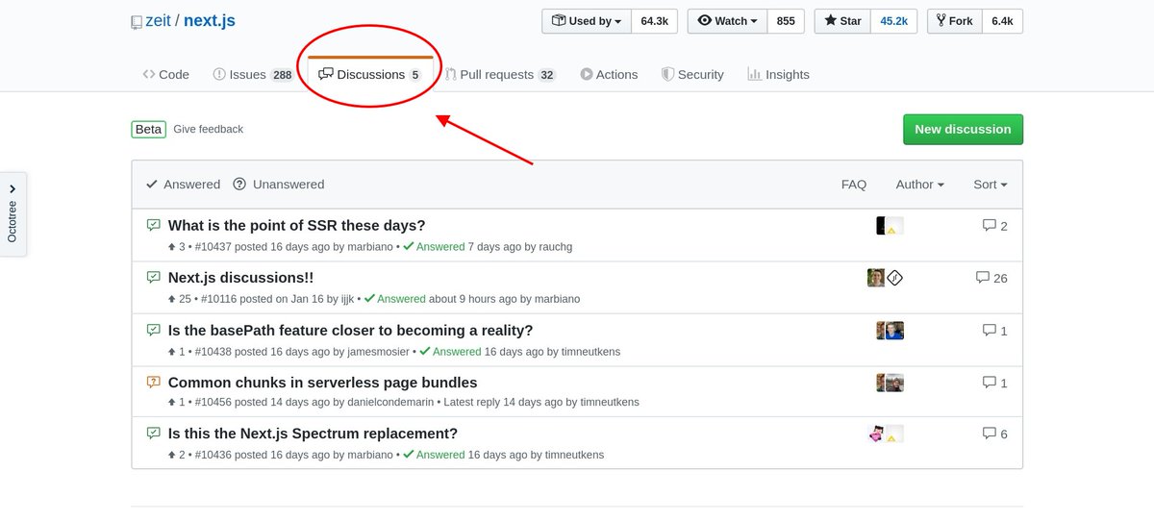The width and height of the screenshot is (1154, 521).
Task: Open the Actions tab
Action: point(609,74)
